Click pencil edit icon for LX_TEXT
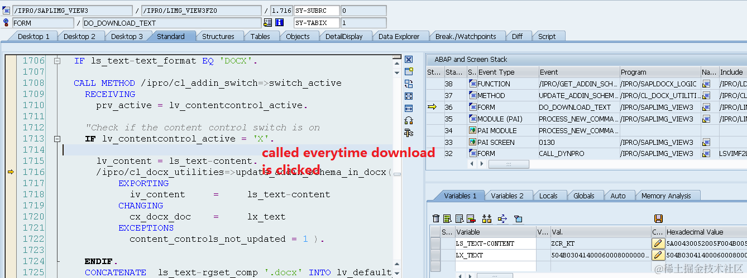747x278 pixels. point(658,255)
